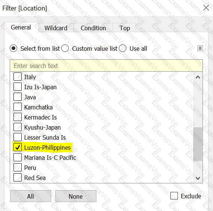This screenshot has width=213, height=211.
Task: Select the 'Select from list' radio button
Action: (x=13, y=48)
